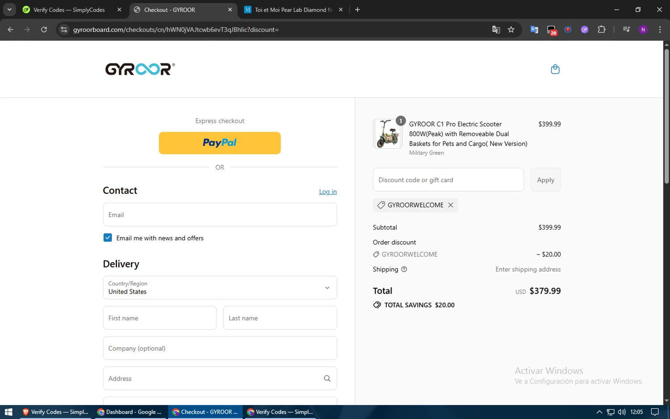Click the purple round extension icon
The image size is (670, 419).
pyautogui.click(x=585, y=29)
